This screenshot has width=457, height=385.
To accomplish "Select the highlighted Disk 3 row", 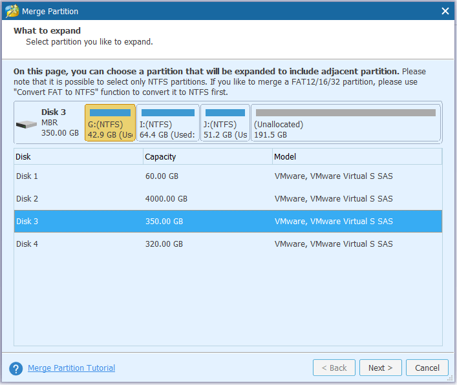I will 228,222.
